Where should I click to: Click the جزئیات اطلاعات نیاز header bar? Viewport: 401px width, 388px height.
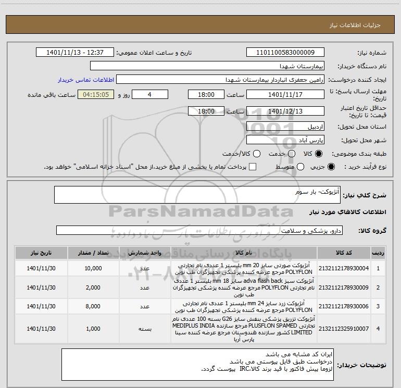point(200,24)
